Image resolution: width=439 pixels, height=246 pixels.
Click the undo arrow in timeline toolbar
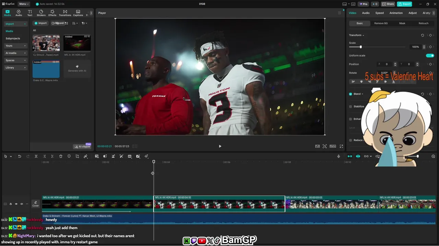(x=20, y=156)
